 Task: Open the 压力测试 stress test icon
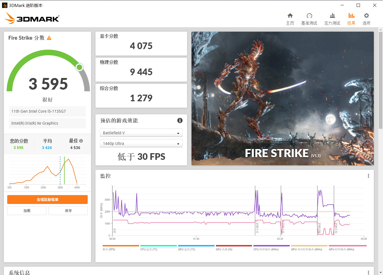click(x=332, y=16)
